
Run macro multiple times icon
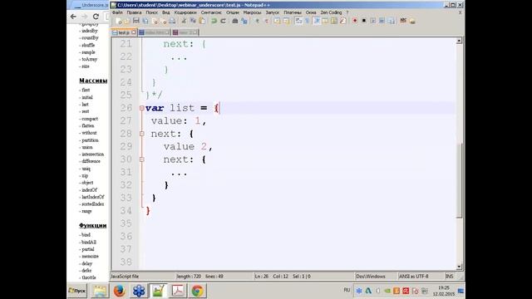point(382,21)
